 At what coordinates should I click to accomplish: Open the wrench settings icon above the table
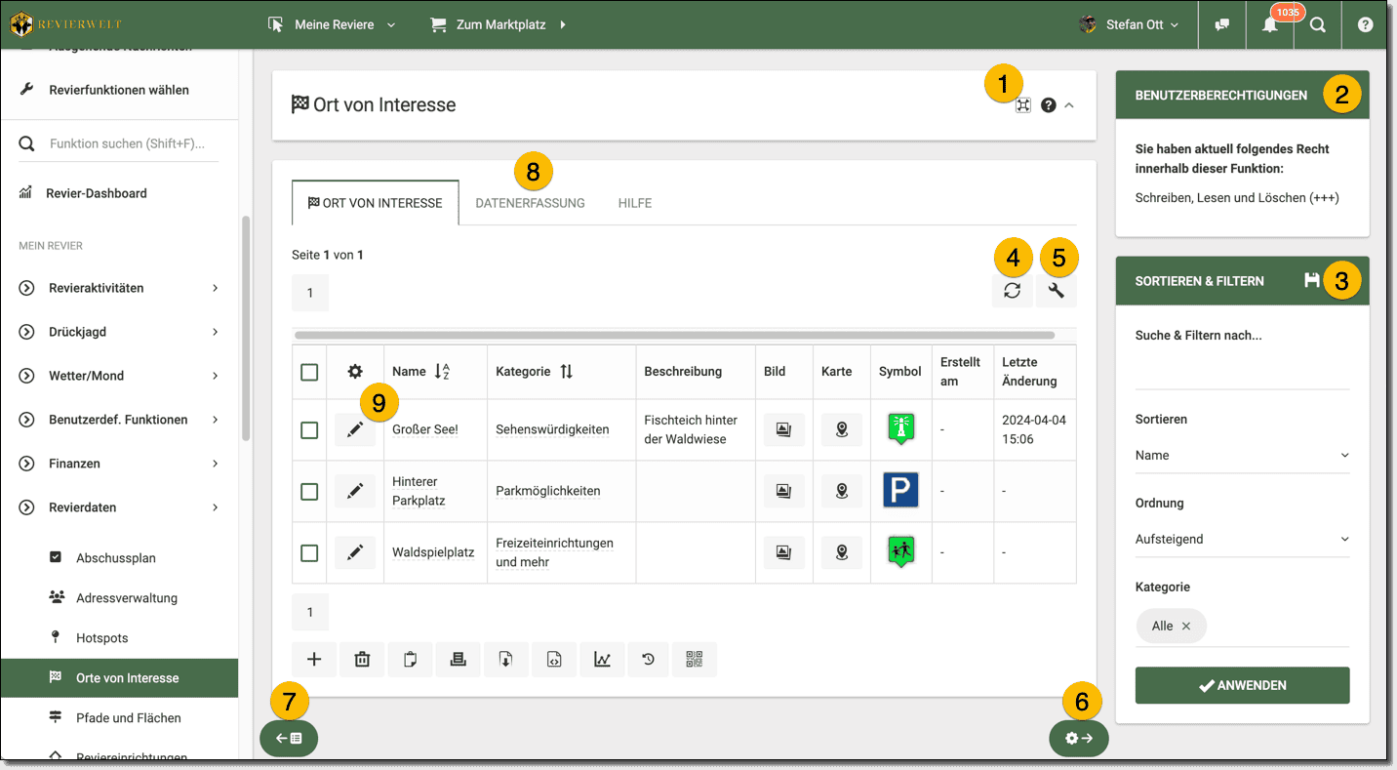point(1056,291)
